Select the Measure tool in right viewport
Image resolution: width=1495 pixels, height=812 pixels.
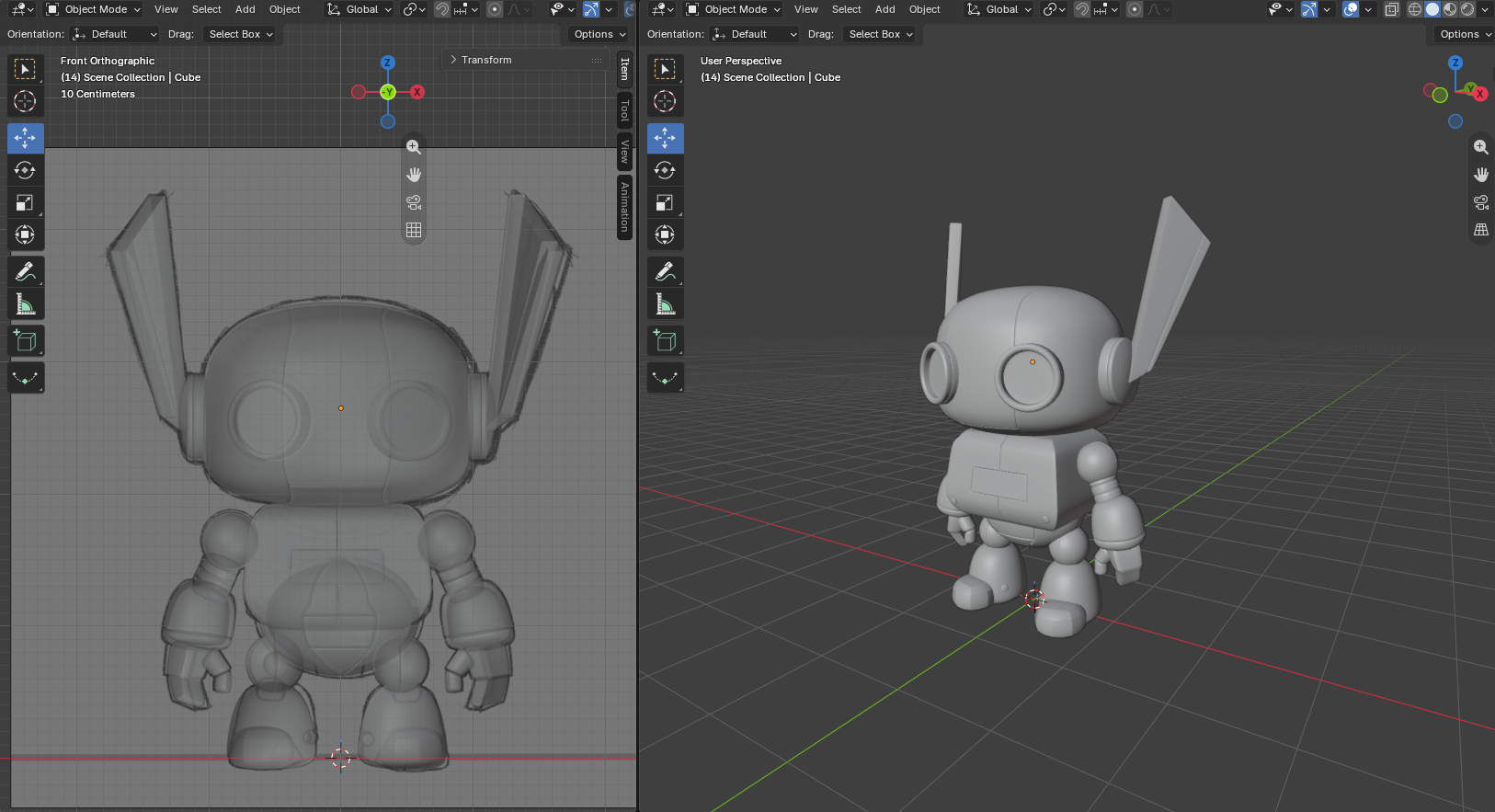pyautogui.click(x=665, y=303)
